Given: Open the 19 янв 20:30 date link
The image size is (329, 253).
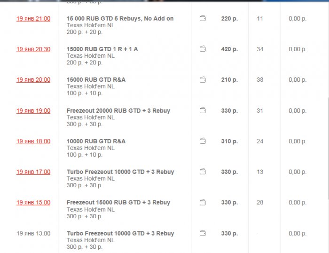Looking at the screenshot, I should click(x=33, y=49).
